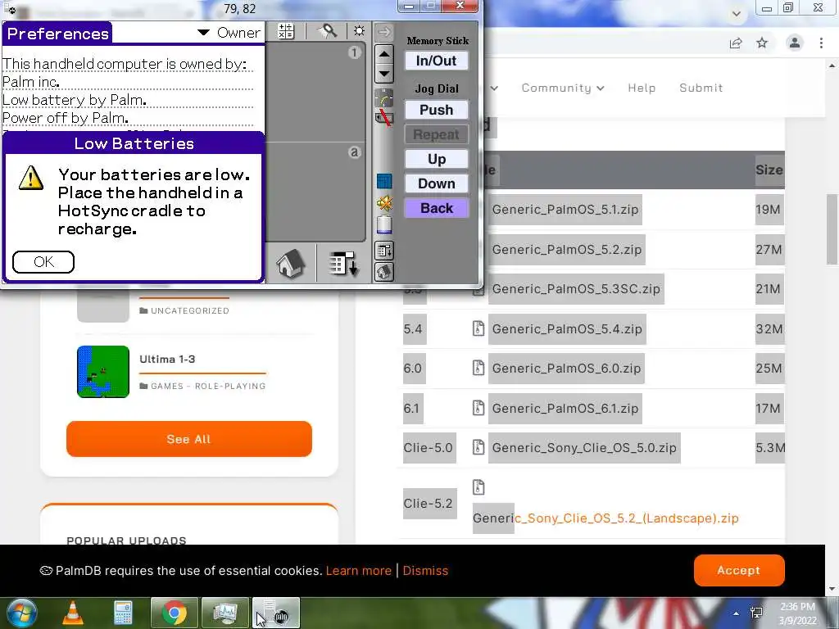Click the zip file icon in the 6.0 row
The height and width of the screenshot is (629, 839).
click(x=478, y=368)
